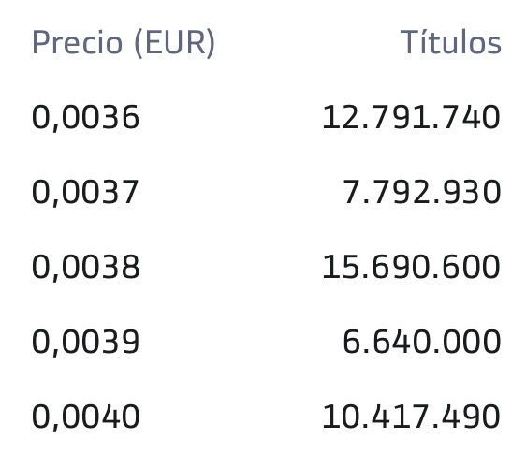
Task: Click the 7.792.930 títulos value
Action: coord(422,192)
